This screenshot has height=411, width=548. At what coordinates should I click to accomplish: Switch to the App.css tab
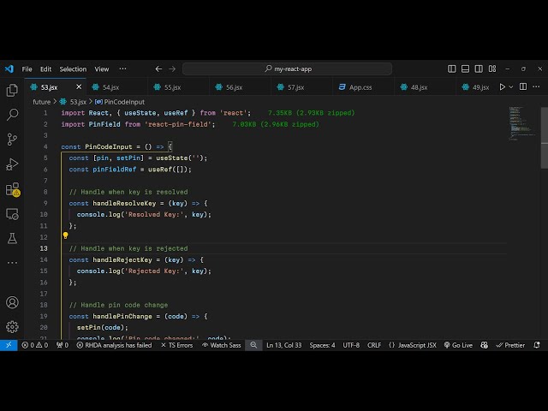360,86
